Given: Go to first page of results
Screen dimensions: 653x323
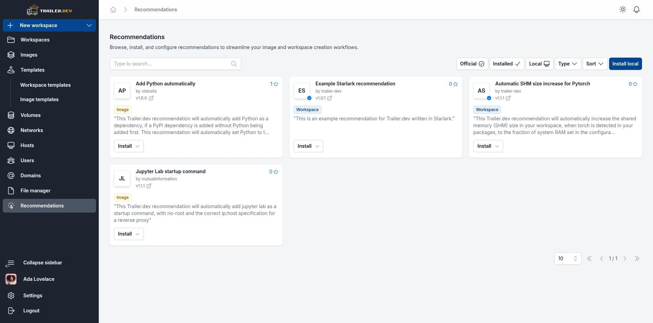Looking at the screenshot, I should [x=589, y=259].
